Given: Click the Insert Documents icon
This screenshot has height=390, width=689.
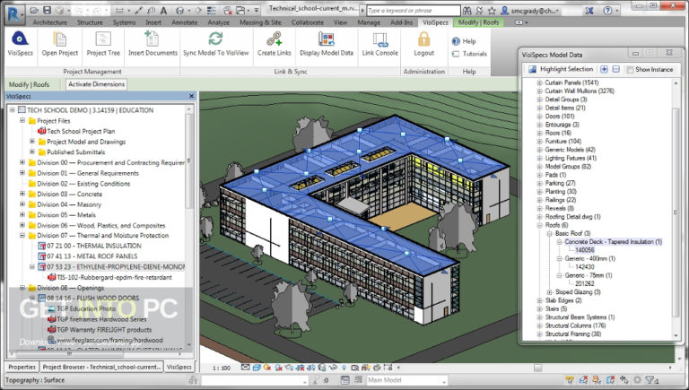Looking at the screenshot, I should click(x=152, y=39).
